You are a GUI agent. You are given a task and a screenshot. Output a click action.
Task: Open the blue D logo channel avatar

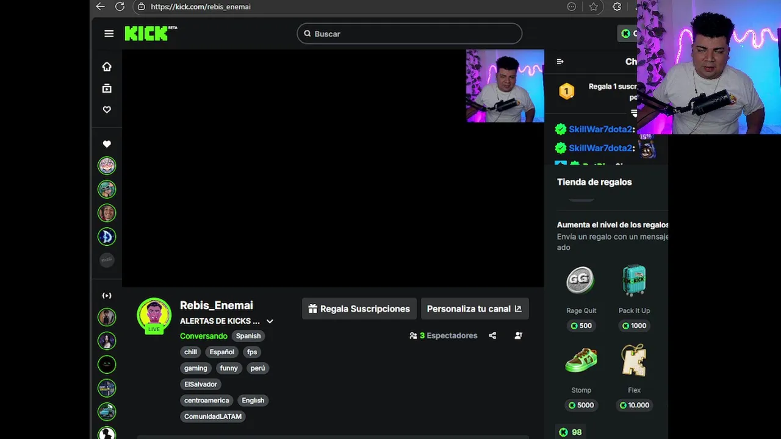coord(107,237)
